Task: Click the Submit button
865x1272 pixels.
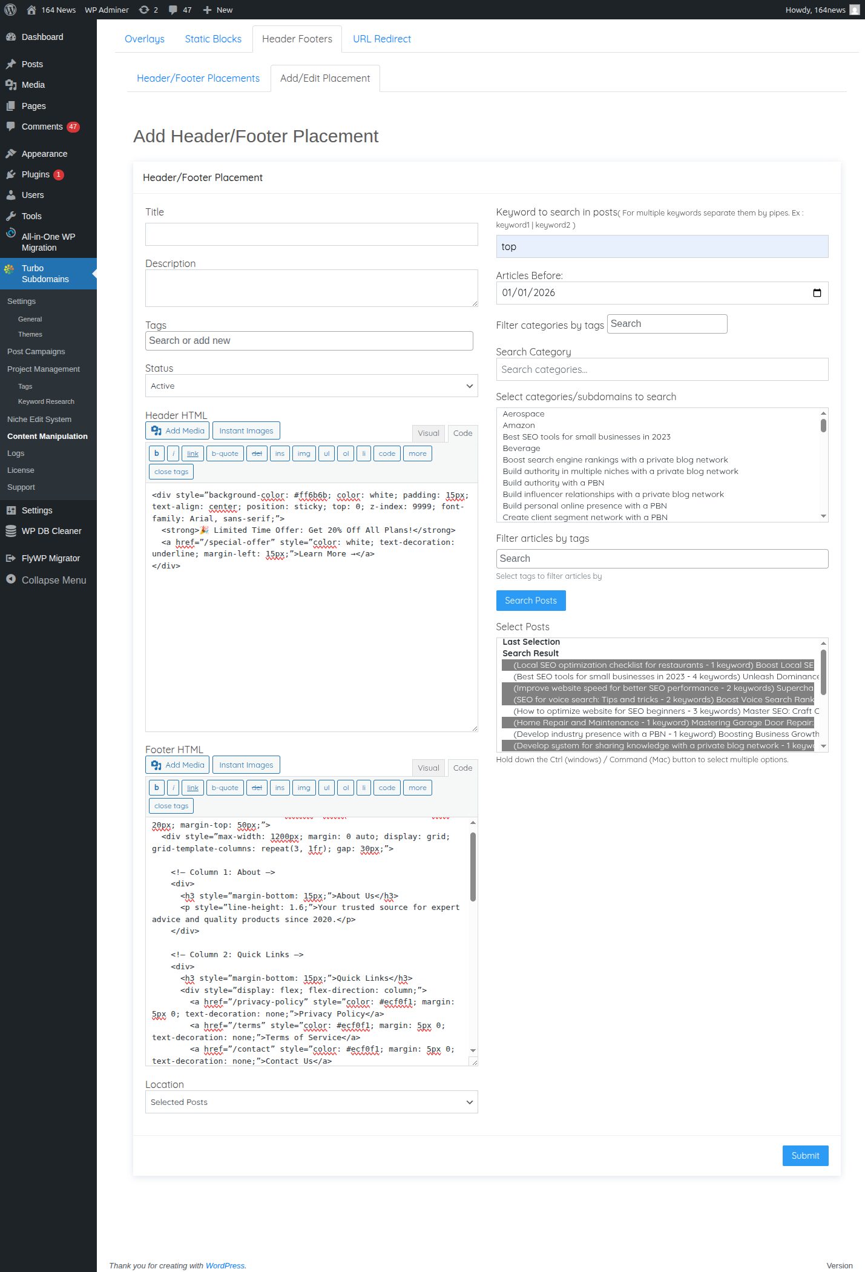Action: click(805, 1155)
